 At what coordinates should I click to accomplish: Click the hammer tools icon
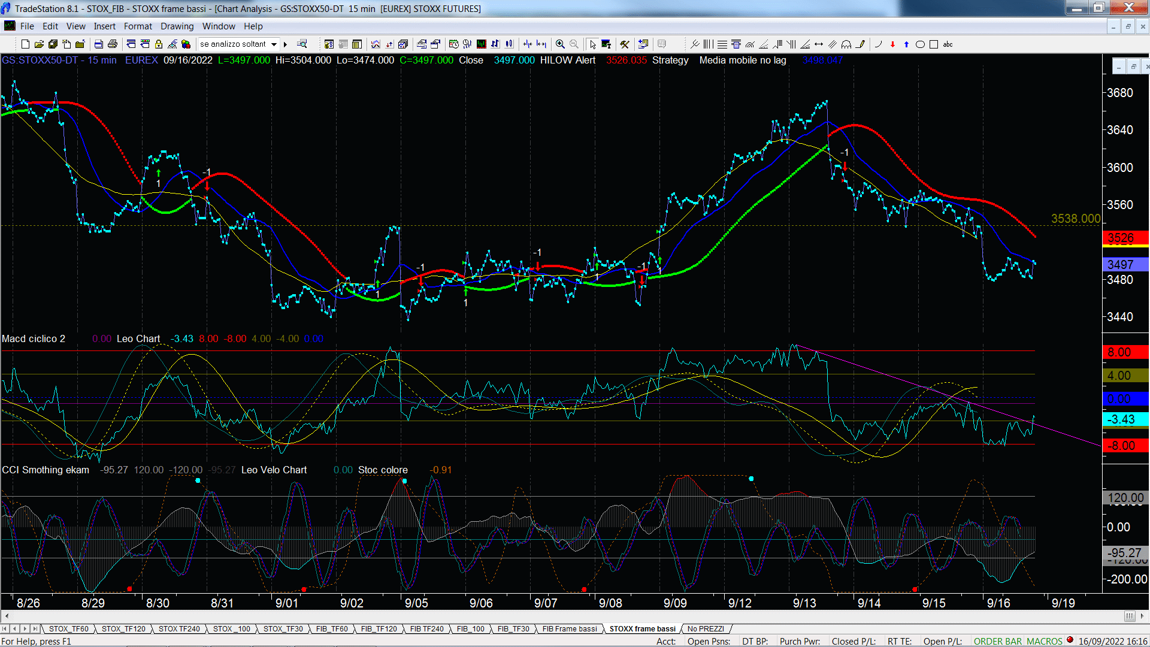pyautogui.click(x=624, y=44)
